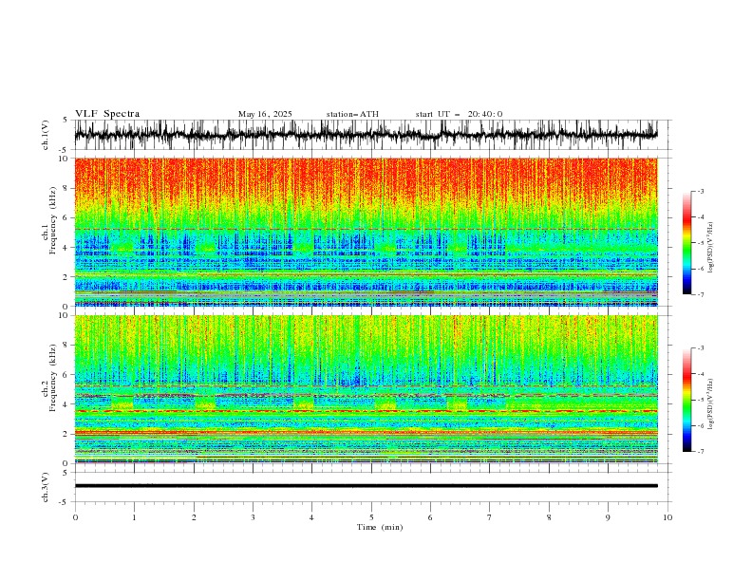Image resolution: width=752 pixels, height=581 pixels.
Task: Click the ch.1 PSD color scale bar
Action: point(686,243)
